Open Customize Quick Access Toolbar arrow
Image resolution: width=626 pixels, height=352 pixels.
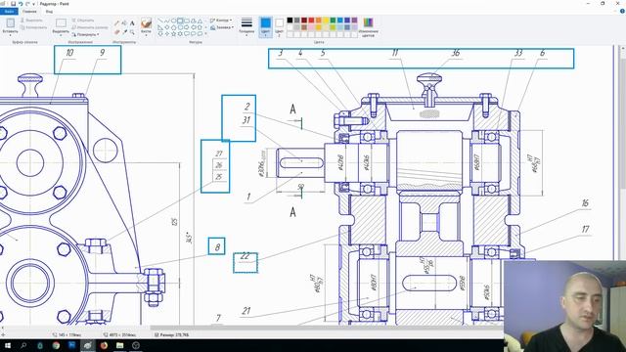click(x=33, y=4)
